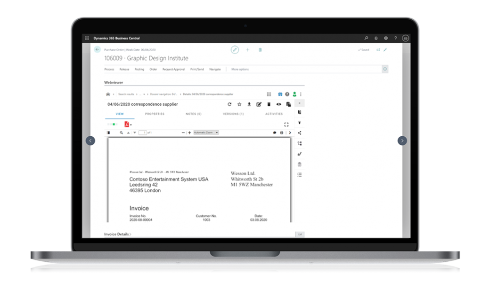The width and height of the screenshot is (490, 281).
Task: Go to previous slide with left arrow
Action: pos(90,141)
